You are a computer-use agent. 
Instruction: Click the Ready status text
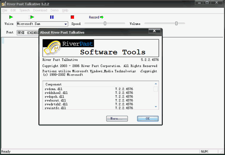[x=6, y=151]
